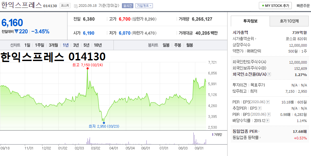This screenshot has height=156, width=311.
Task: Switch to the 투자정보 tab
Action: click(250, 21)
